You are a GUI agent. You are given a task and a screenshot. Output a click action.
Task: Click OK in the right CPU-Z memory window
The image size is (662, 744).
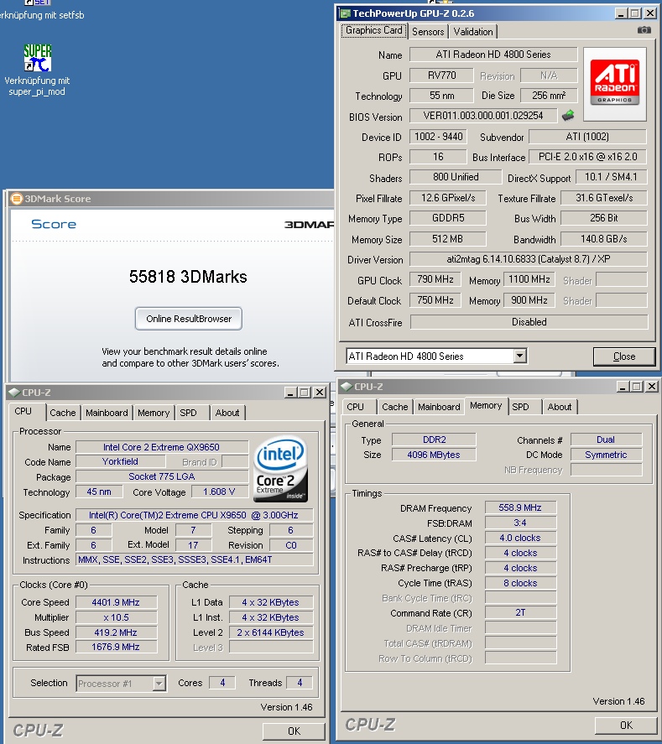626,725
